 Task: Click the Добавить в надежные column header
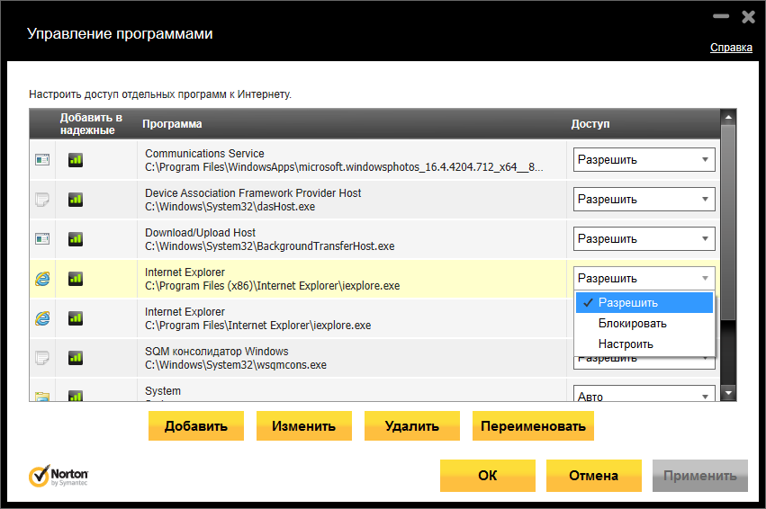[91, 124]
